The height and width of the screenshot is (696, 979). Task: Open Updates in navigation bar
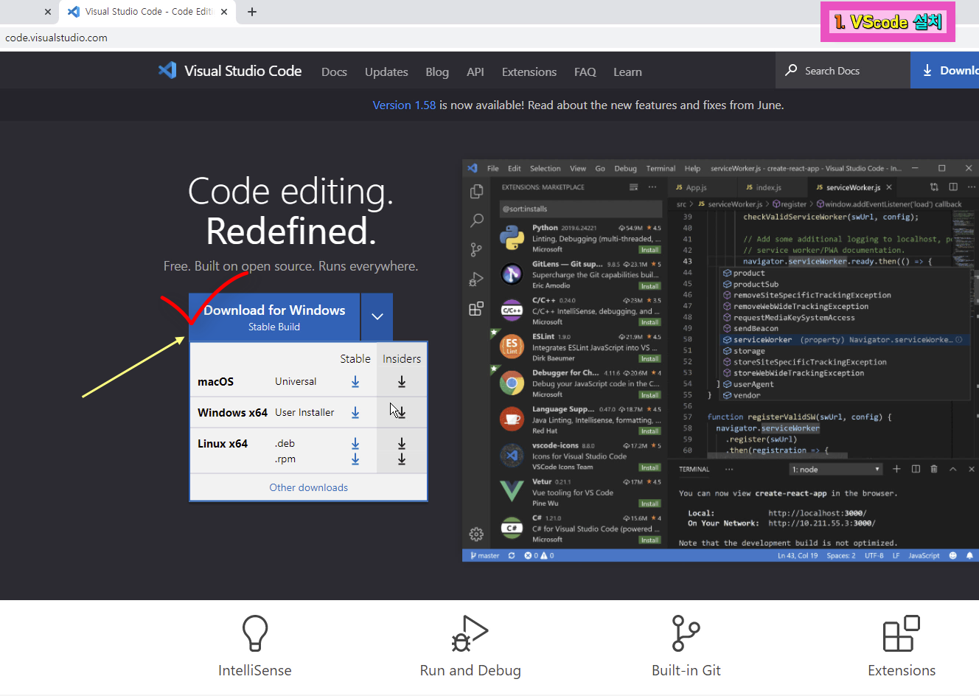point(386,72)
